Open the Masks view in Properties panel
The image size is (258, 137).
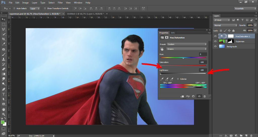click(x=167, y=38)
